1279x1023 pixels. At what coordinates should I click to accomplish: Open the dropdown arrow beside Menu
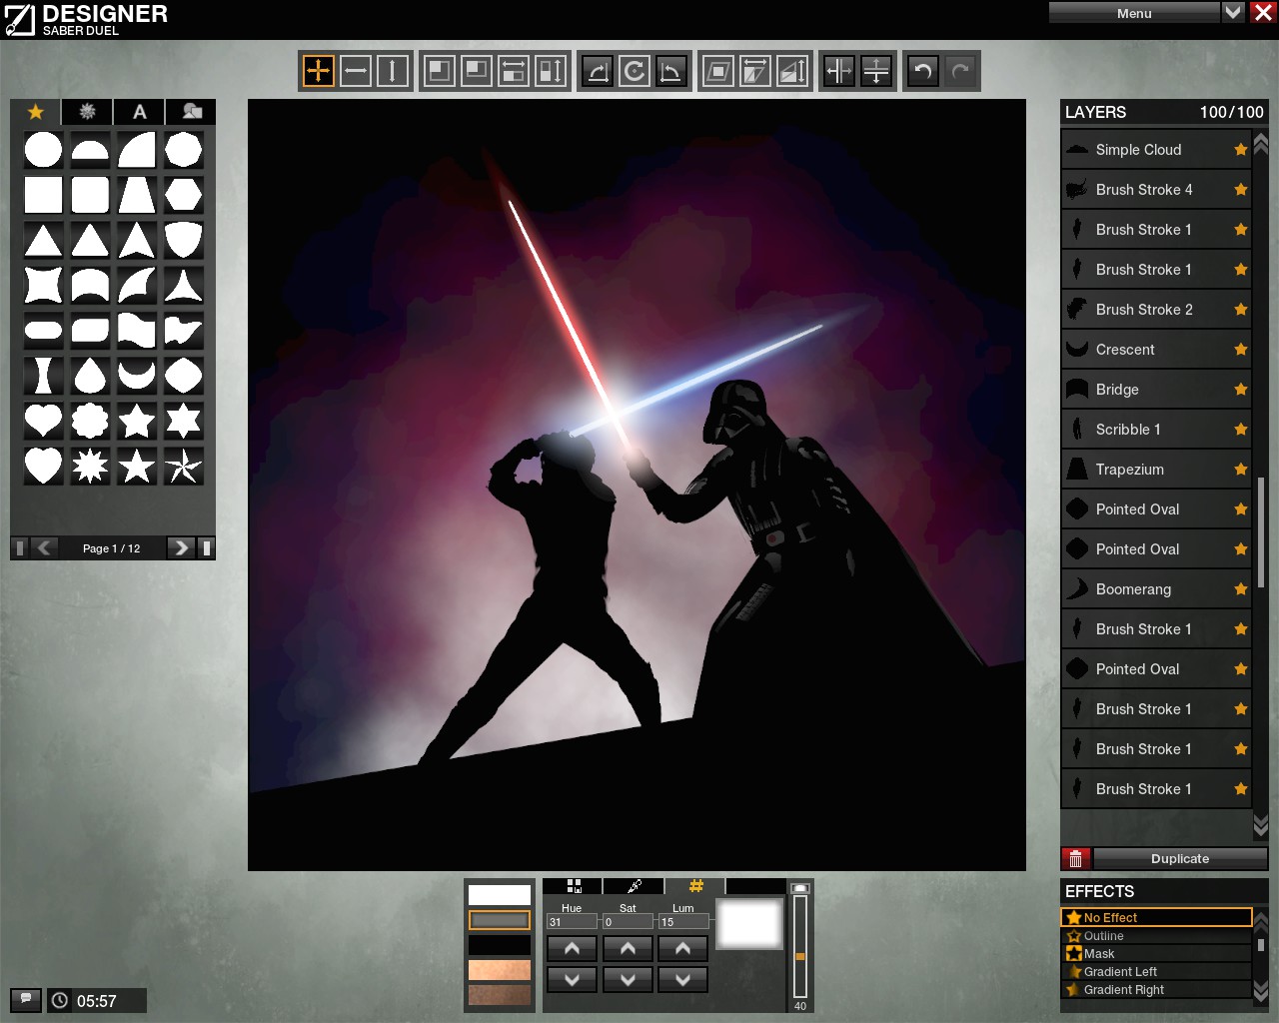click(1233, 12)
